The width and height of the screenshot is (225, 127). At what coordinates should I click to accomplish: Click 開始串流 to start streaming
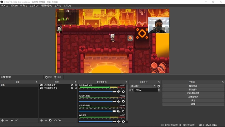point(193,86)
